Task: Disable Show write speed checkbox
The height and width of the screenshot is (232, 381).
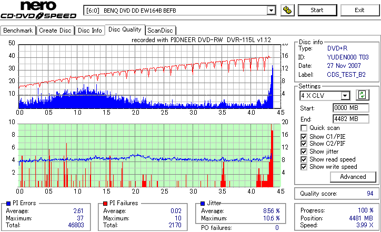Action: (x=304, y=167)
